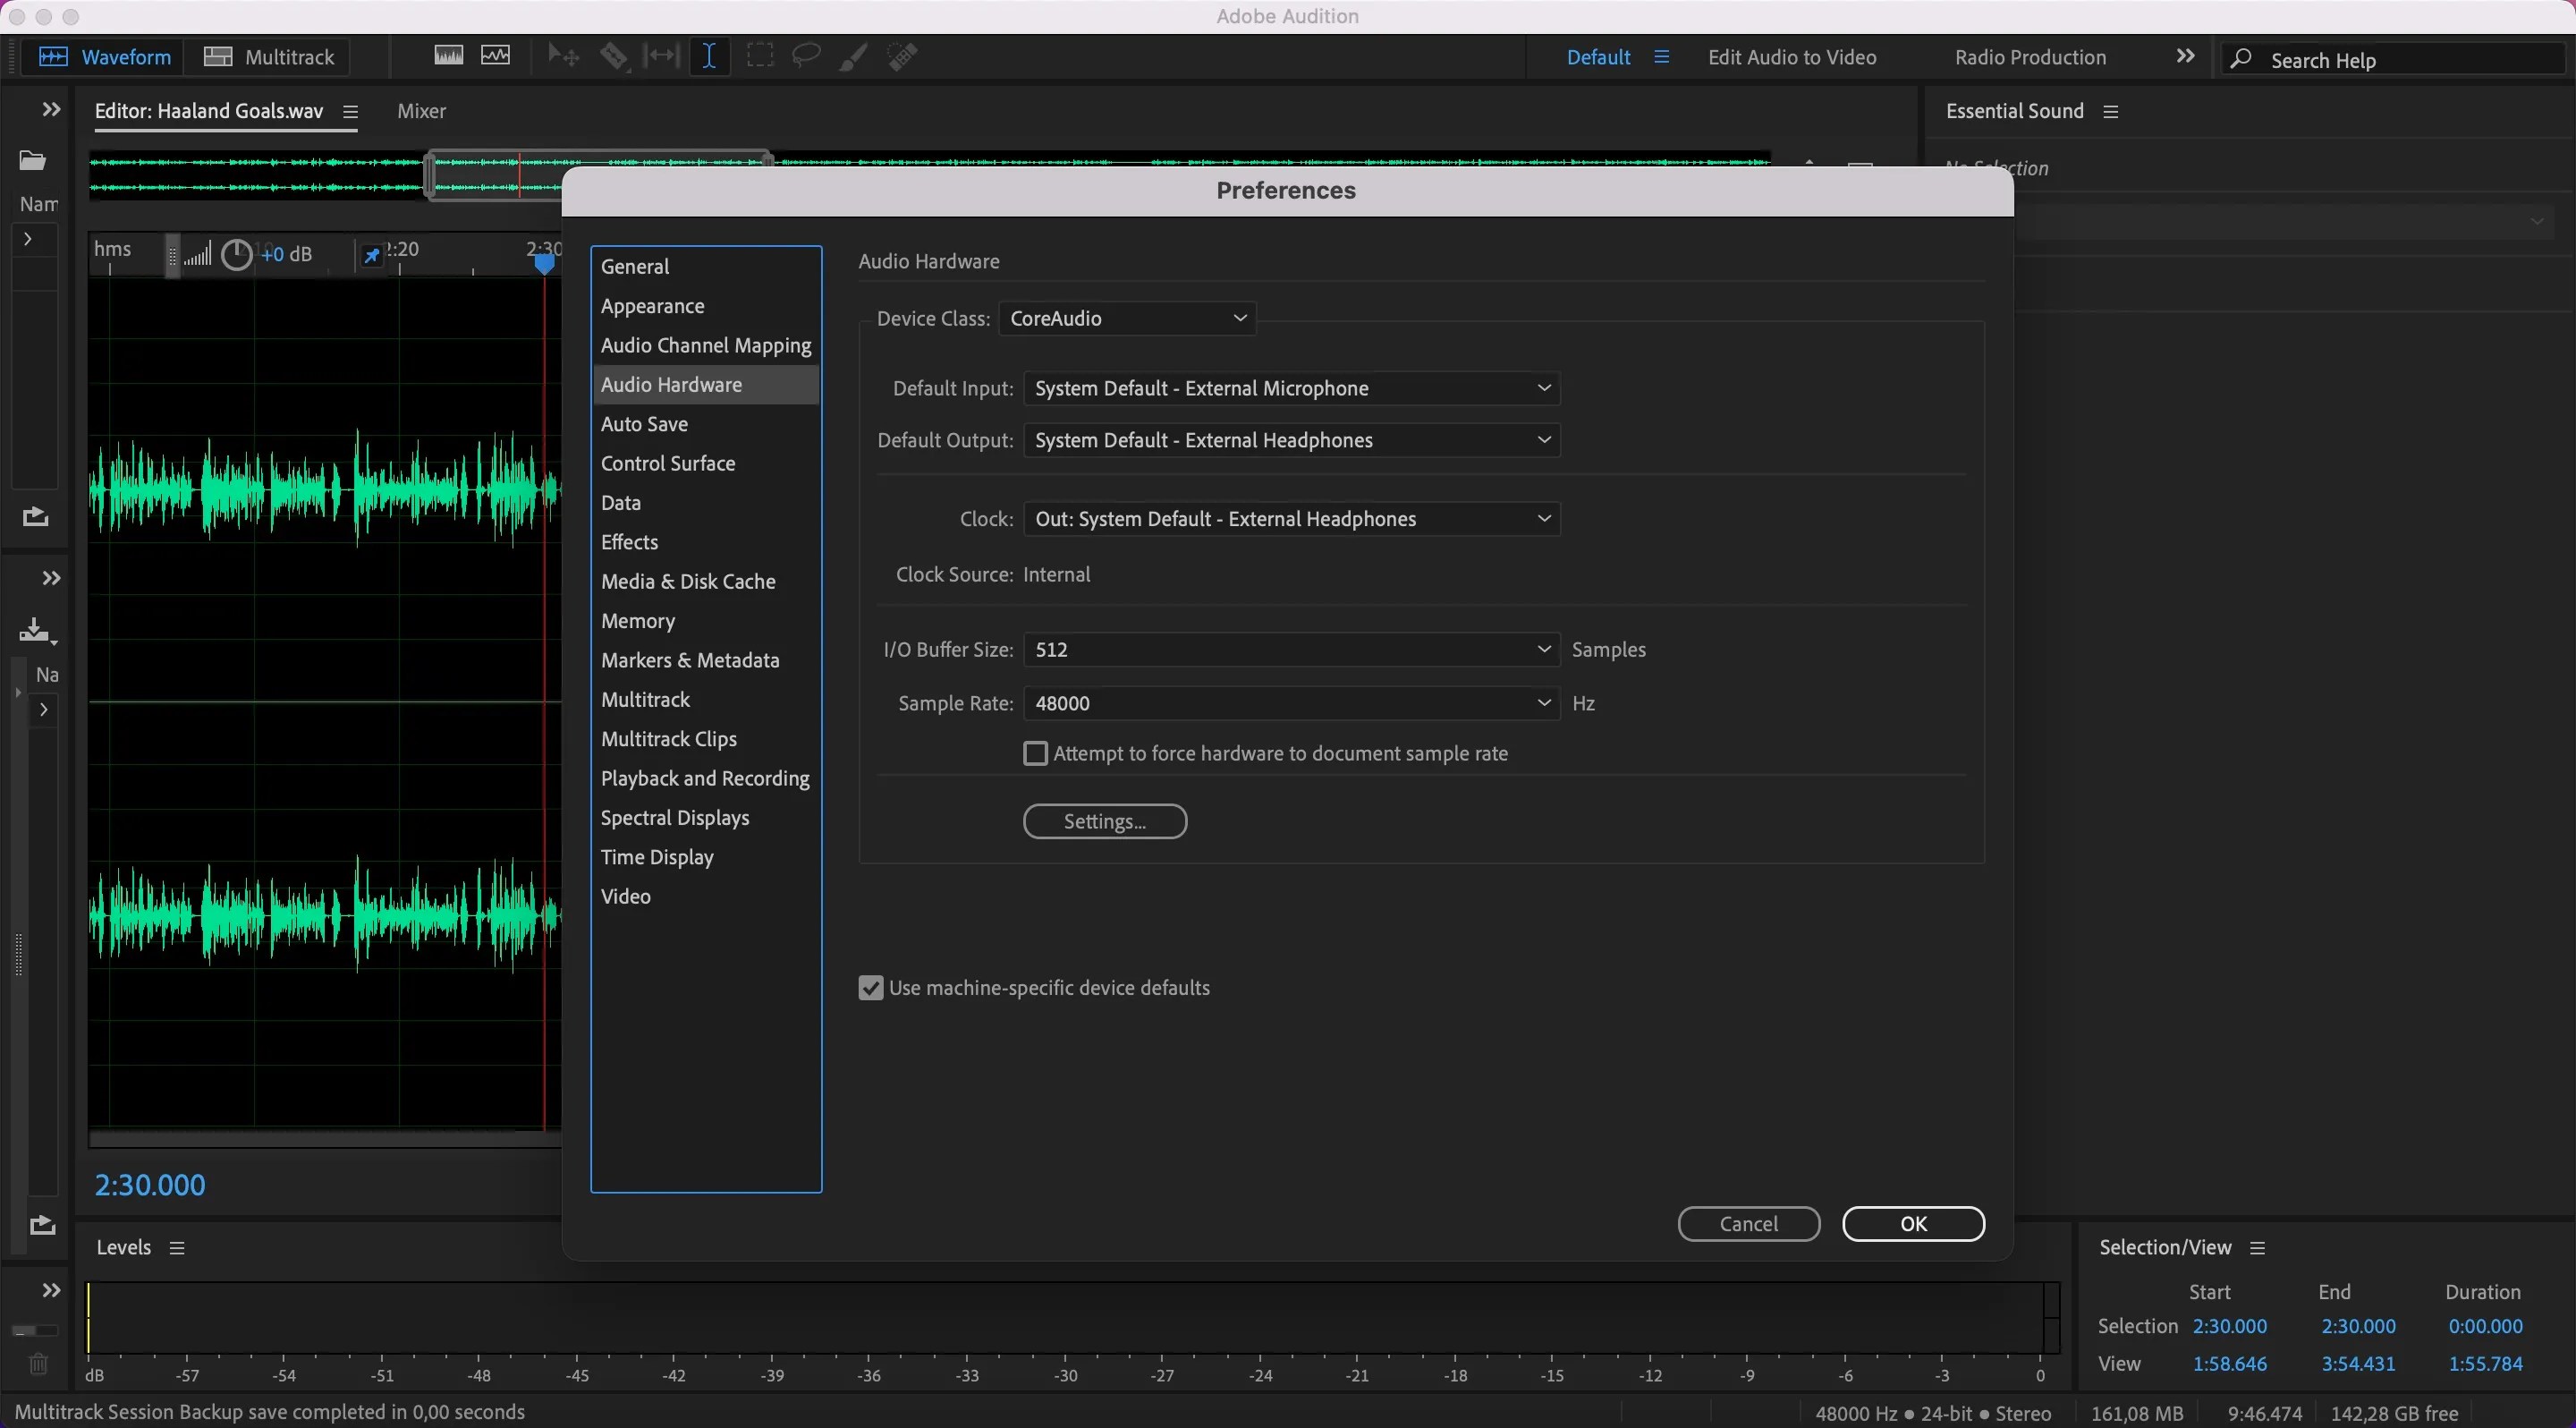The image size is (2576, 1428).
Task: Select the Slip tool
Action: point(662,56)
